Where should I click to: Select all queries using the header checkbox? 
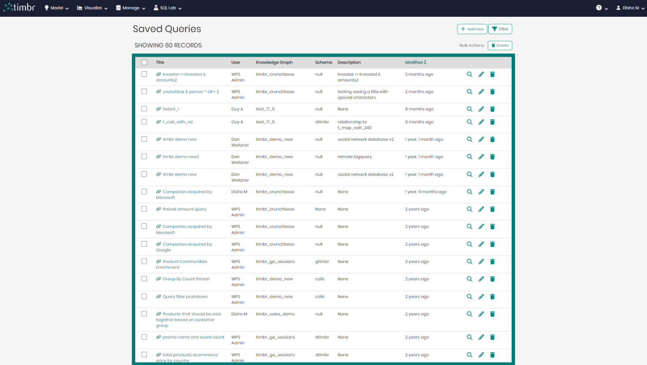pos(144,62)
